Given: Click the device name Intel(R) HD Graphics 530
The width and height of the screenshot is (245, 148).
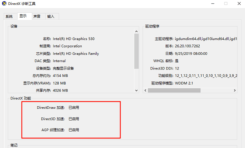Looking at the screenshot, I should coord(74,39).
